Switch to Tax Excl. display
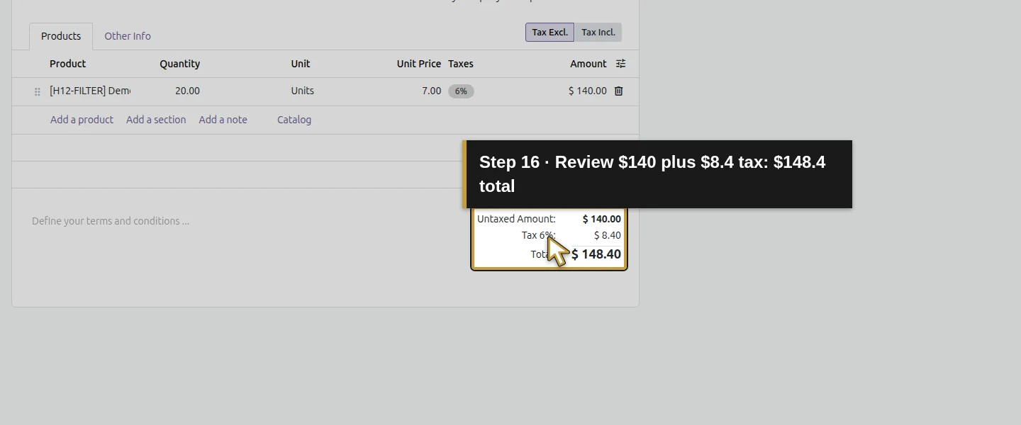 click(549, 33)
